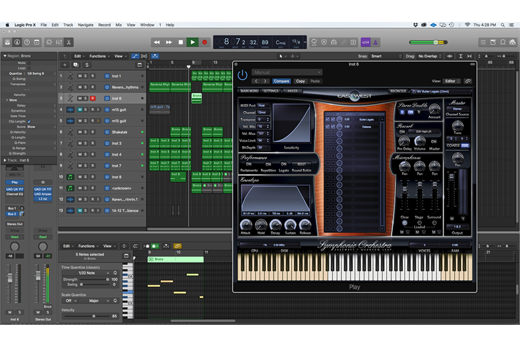This screenshot has width=520, height=347.
Task: Click the Fast Forward transport button
Action: (x=169, y=42)
